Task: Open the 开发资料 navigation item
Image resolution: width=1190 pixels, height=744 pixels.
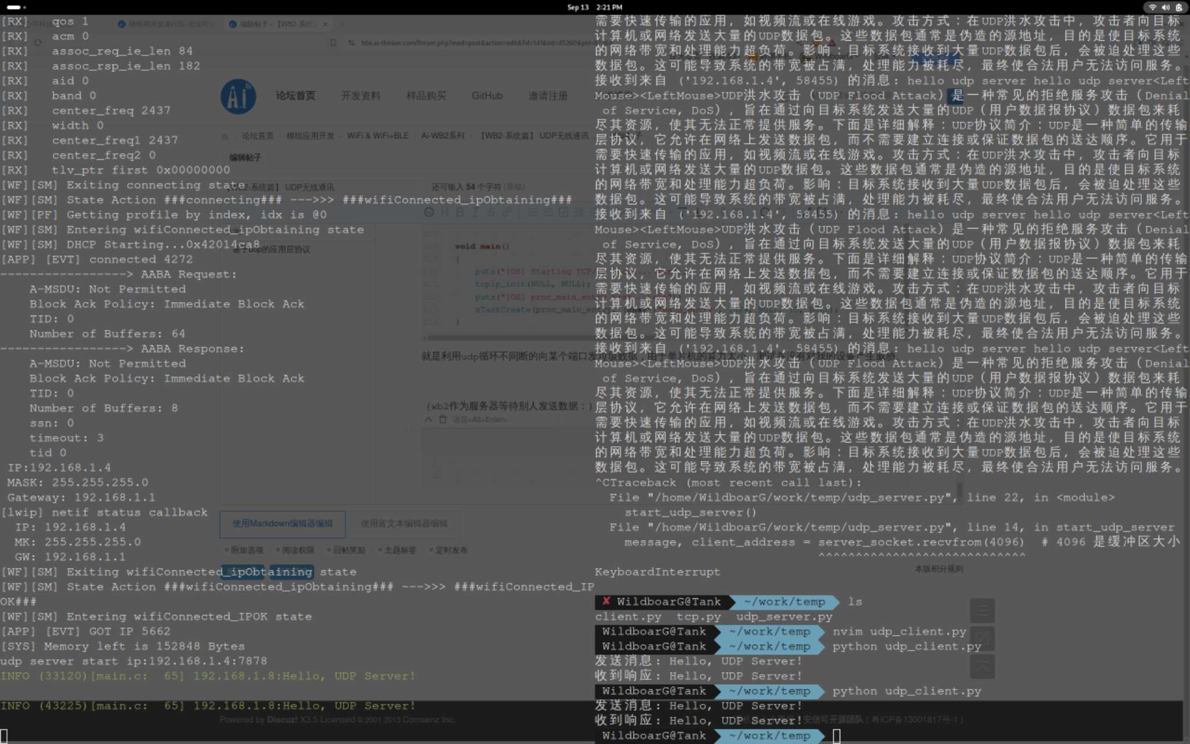Action: [x=360, y=96]
